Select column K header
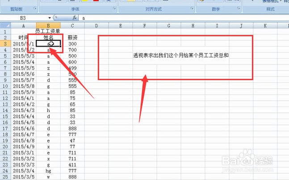The image size is (289, 180). tap(265, 26)
